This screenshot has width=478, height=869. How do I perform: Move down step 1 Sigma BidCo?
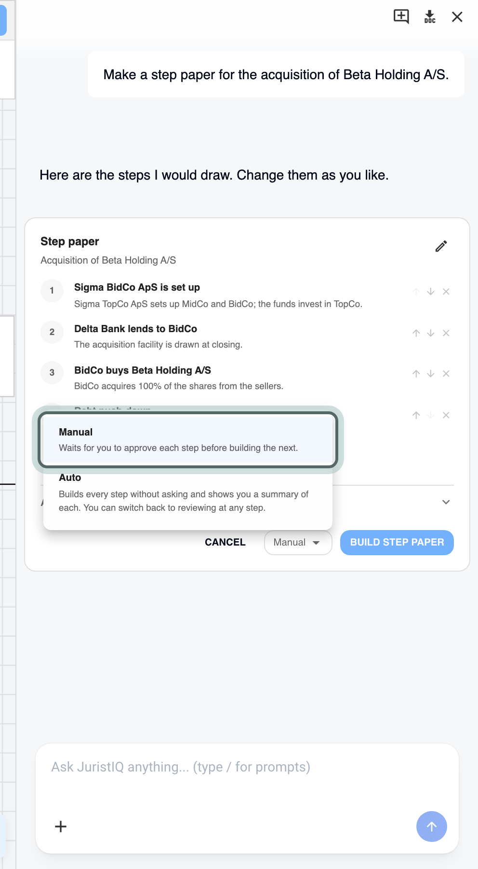431,292
